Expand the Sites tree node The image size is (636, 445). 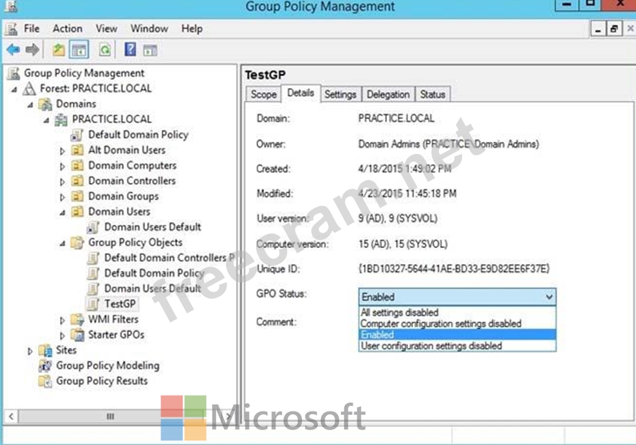30,351
